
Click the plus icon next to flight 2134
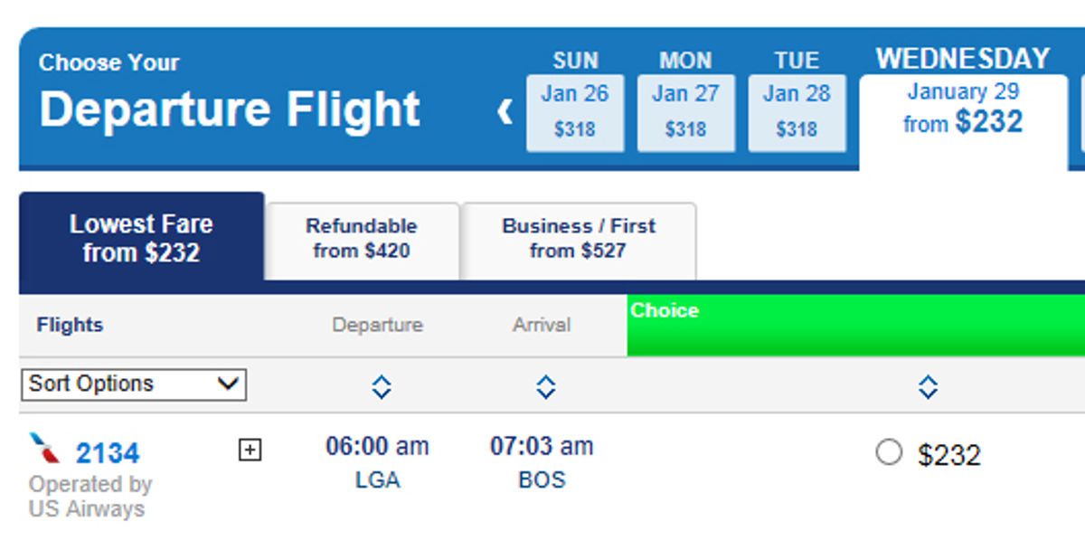pos(250,450)
